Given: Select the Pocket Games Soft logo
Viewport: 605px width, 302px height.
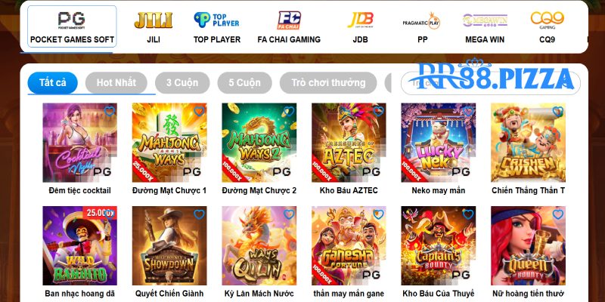Looking at the screenshot, I should click(x=72, y=20).
